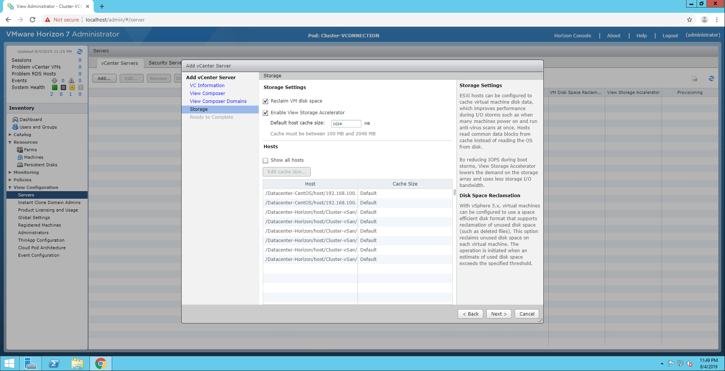Open Dashboard from the Inventory icon
Image resolution: width=725 pixels, height=371 pixels.
click(x=15, y=120)
